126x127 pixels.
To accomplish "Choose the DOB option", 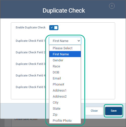I will [x=65, y=72].
